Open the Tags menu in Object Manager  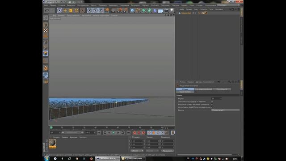pyautogui.click(x=211, y=9)
